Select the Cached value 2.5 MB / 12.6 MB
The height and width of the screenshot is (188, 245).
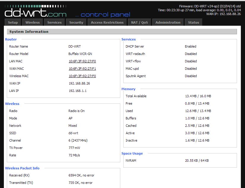coord(197,126)
